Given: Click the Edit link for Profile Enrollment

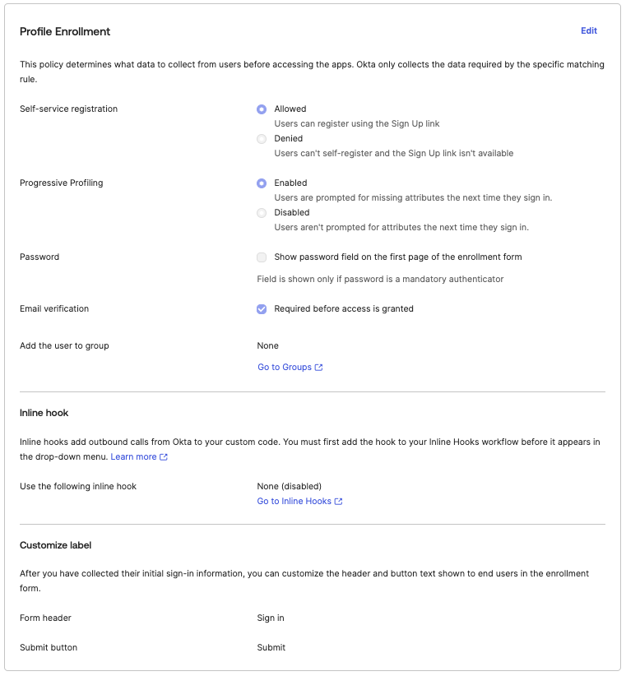Looking at the screenshot, I should pyautogui.click(x=589, y=30).
